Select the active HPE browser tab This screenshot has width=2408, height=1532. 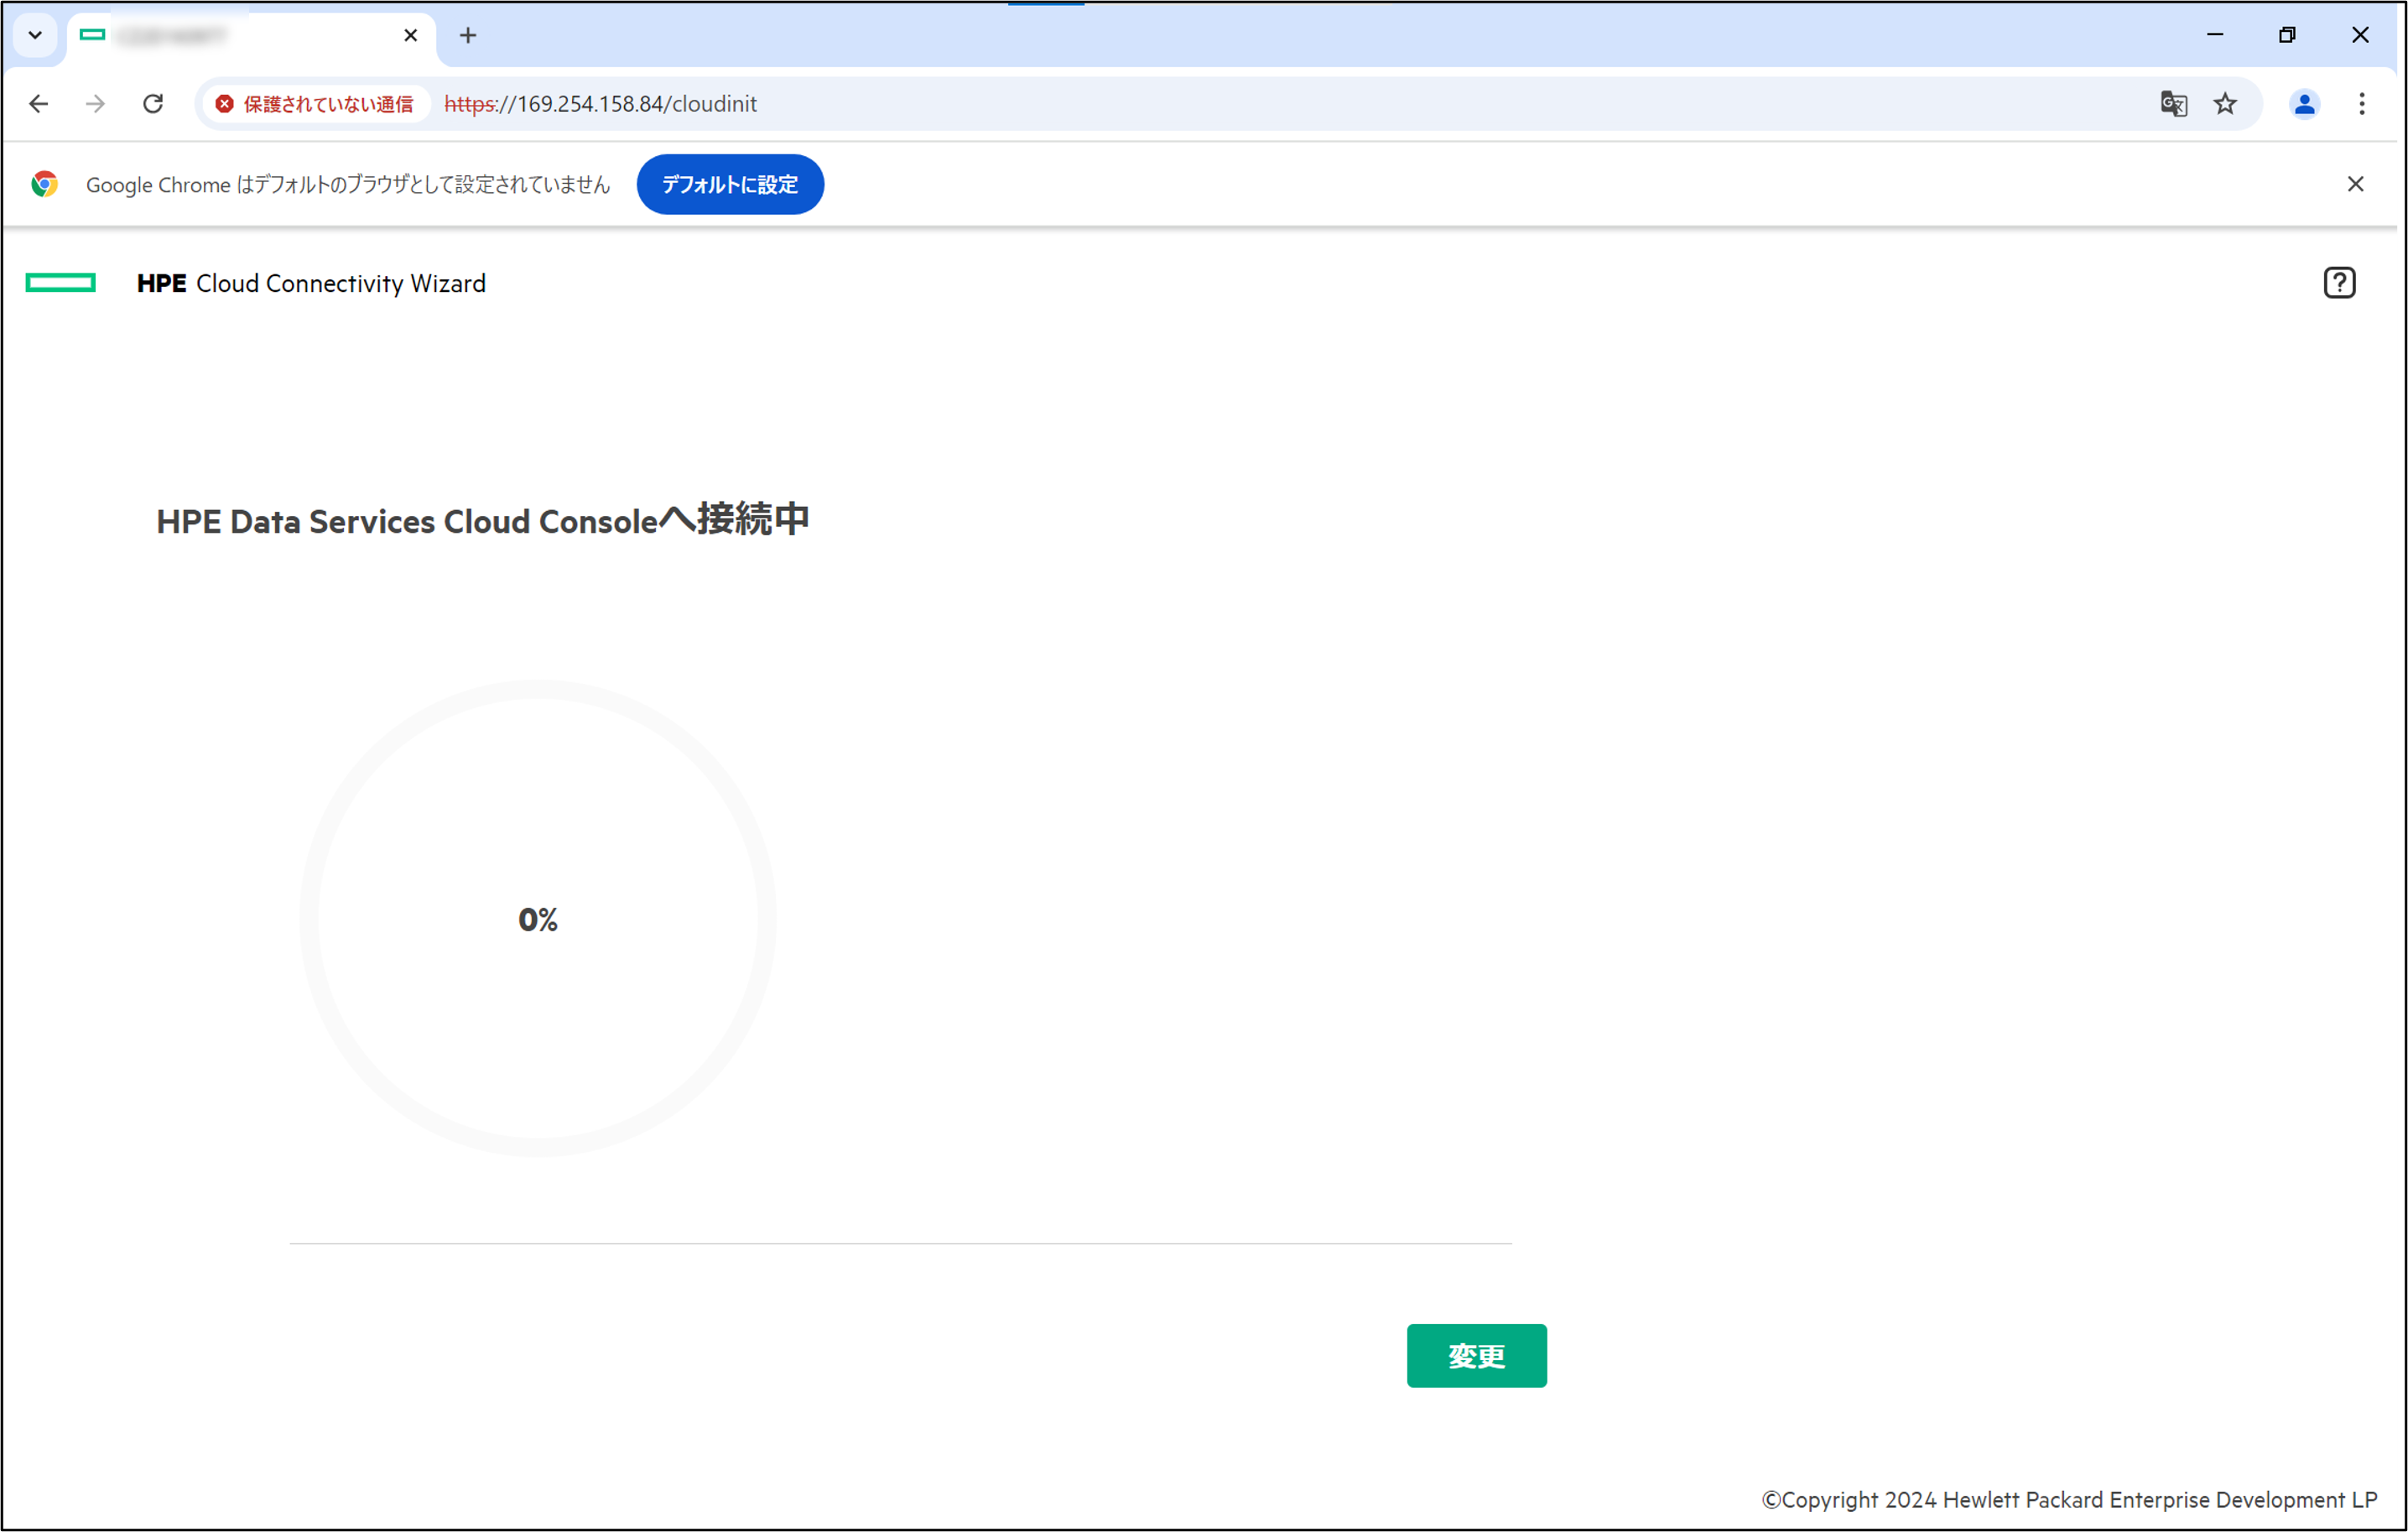pyautogui.click(x=251, y=37)
